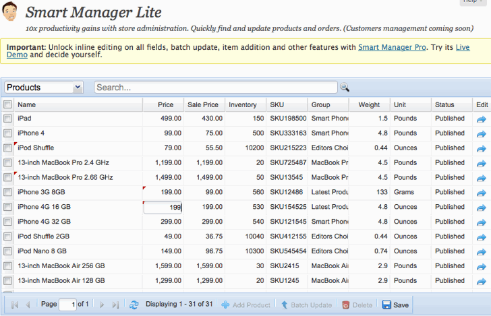This screenshot has height=316, width=491.
Task: Tick checkbox for iPod Nano 8 GB
Action: tap(7, 251)
